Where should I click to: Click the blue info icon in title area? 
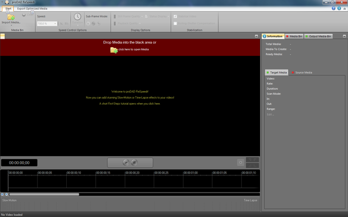pyautogui.click(x=339, y=9)
